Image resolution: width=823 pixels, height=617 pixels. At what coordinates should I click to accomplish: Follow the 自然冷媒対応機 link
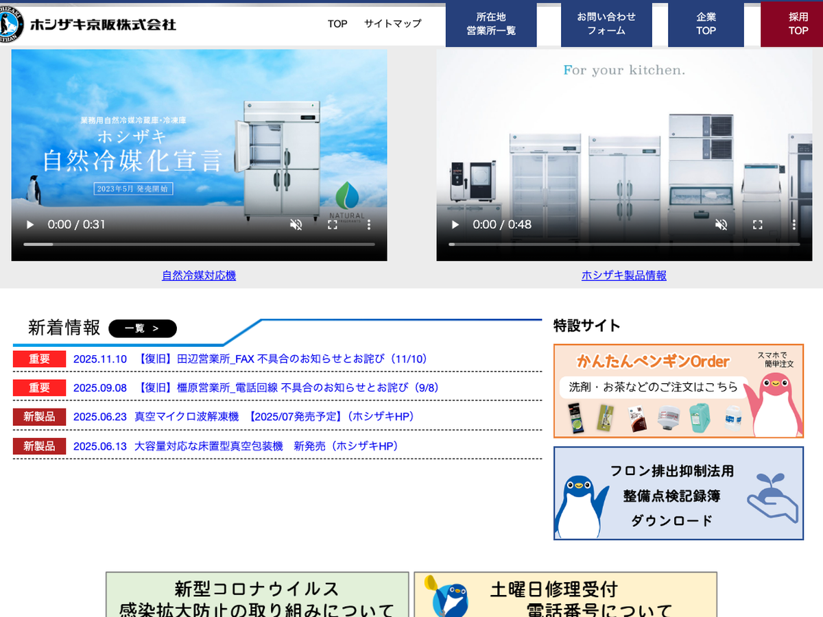coord(199,276)
